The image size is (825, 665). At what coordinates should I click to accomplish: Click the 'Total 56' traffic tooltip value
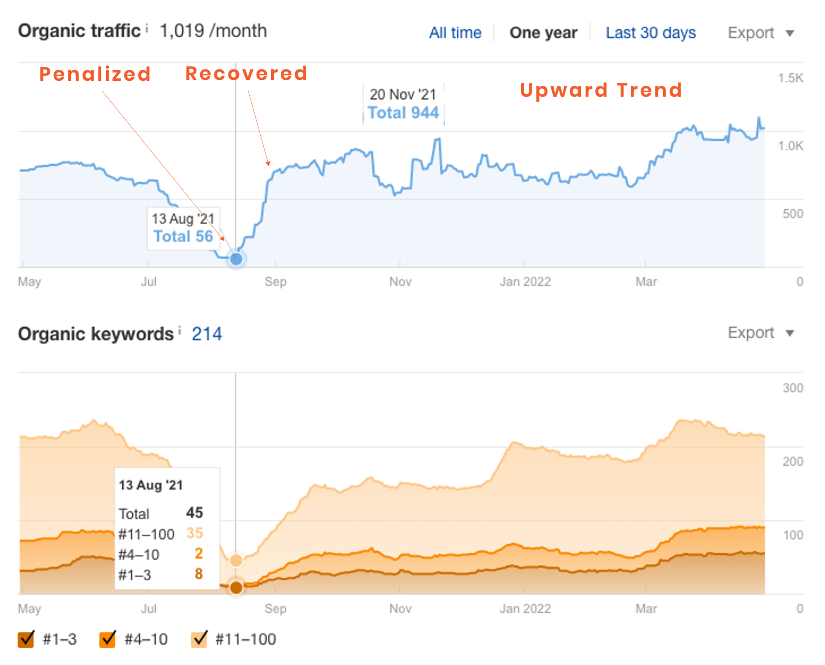(x=183, y=236)
